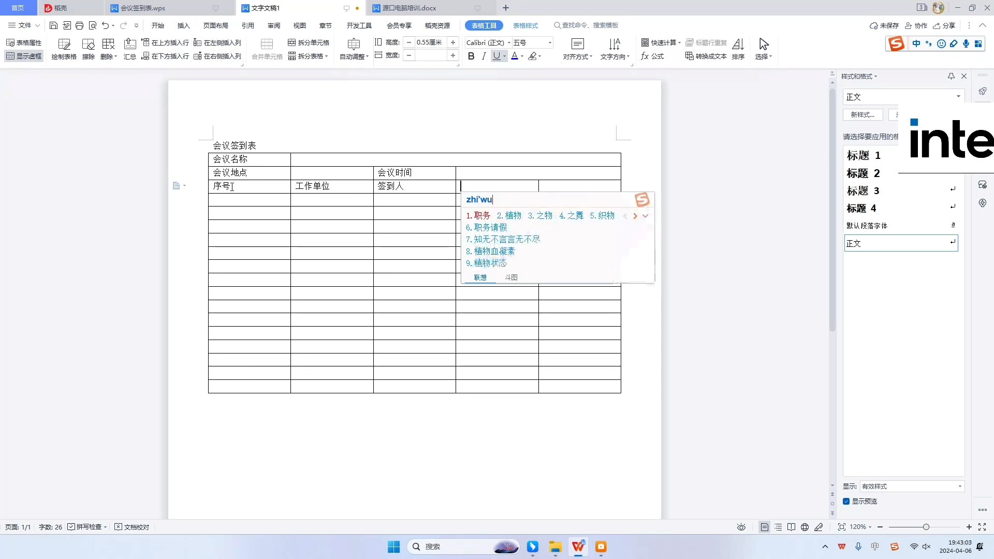Insert a formula with the fx 公式 icon

tap(652, 56)
